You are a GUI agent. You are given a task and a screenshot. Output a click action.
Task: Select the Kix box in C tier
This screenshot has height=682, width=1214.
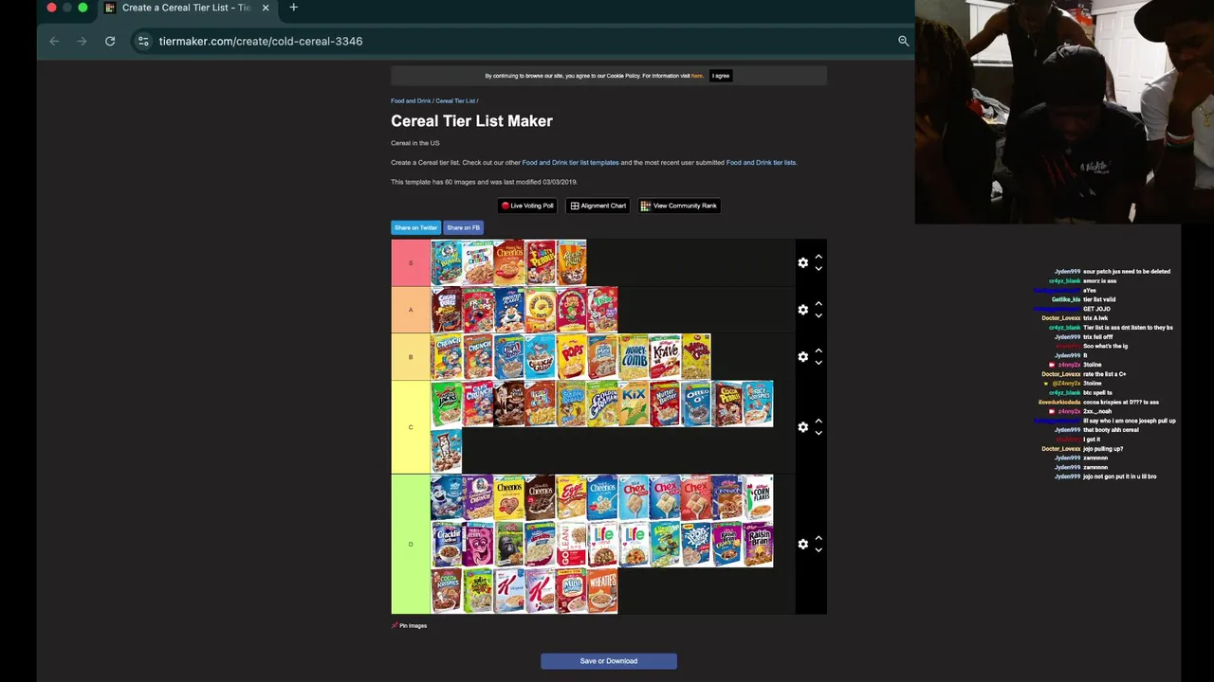(634, 404)
